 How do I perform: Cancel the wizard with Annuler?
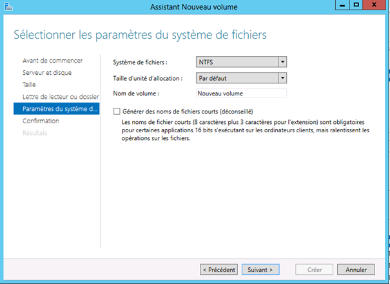356,269
